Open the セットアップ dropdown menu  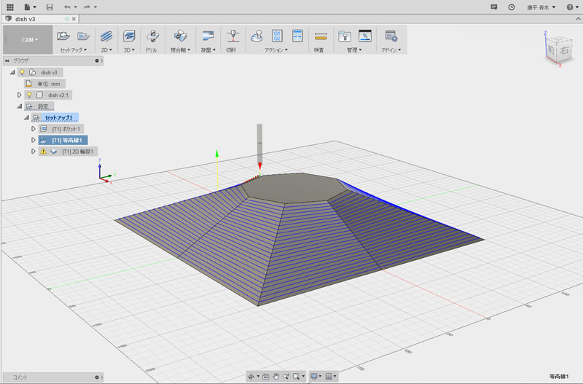click(x=74, y=50)
